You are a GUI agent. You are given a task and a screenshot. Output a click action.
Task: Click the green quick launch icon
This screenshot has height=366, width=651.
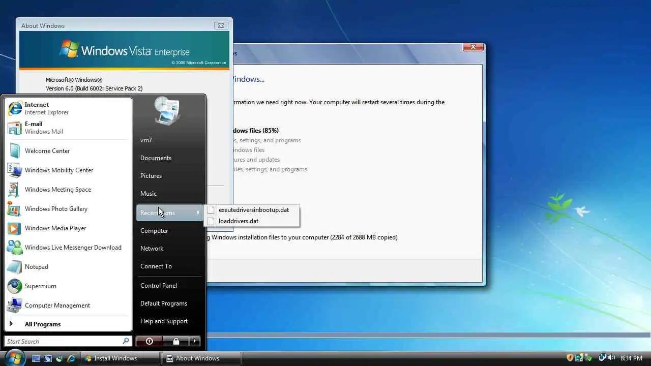[x=60, y=358]
